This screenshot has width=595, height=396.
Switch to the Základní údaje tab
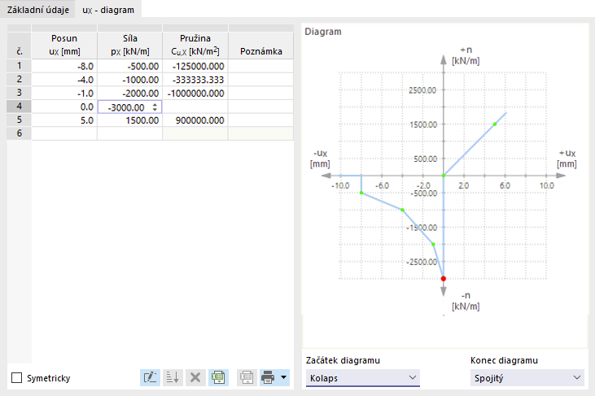click(38, 10)
